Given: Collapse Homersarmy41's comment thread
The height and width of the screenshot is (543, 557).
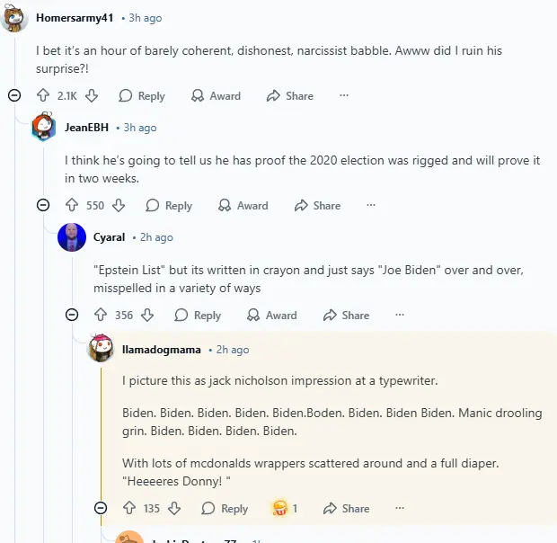Looking at the screenshot, I should coord(14,95).
